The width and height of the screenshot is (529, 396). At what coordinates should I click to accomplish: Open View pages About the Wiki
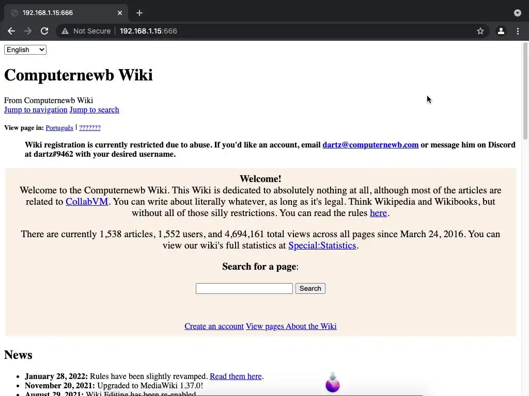(x=291, y=326)
